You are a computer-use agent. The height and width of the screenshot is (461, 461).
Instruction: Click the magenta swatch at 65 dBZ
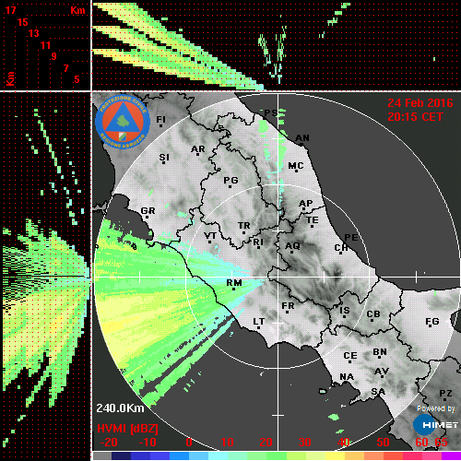point(451,456)
